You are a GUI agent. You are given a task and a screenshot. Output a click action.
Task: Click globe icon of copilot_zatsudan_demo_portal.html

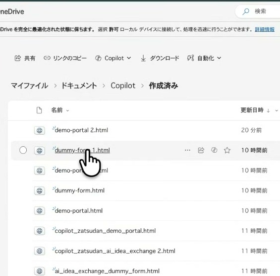pos(40,231)
